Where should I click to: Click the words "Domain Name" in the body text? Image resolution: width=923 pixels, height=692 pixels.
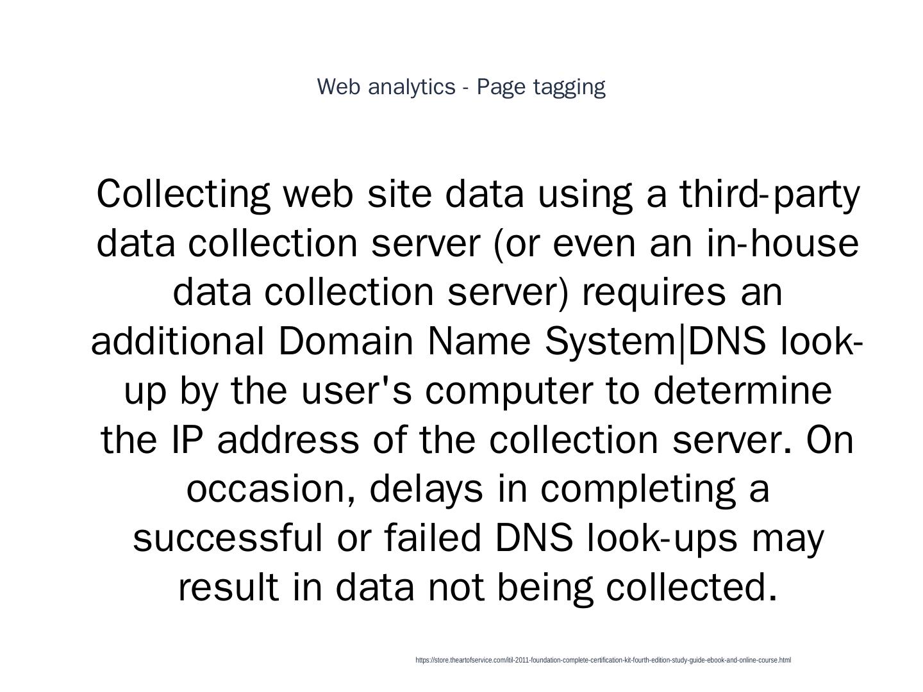point(404,341)
